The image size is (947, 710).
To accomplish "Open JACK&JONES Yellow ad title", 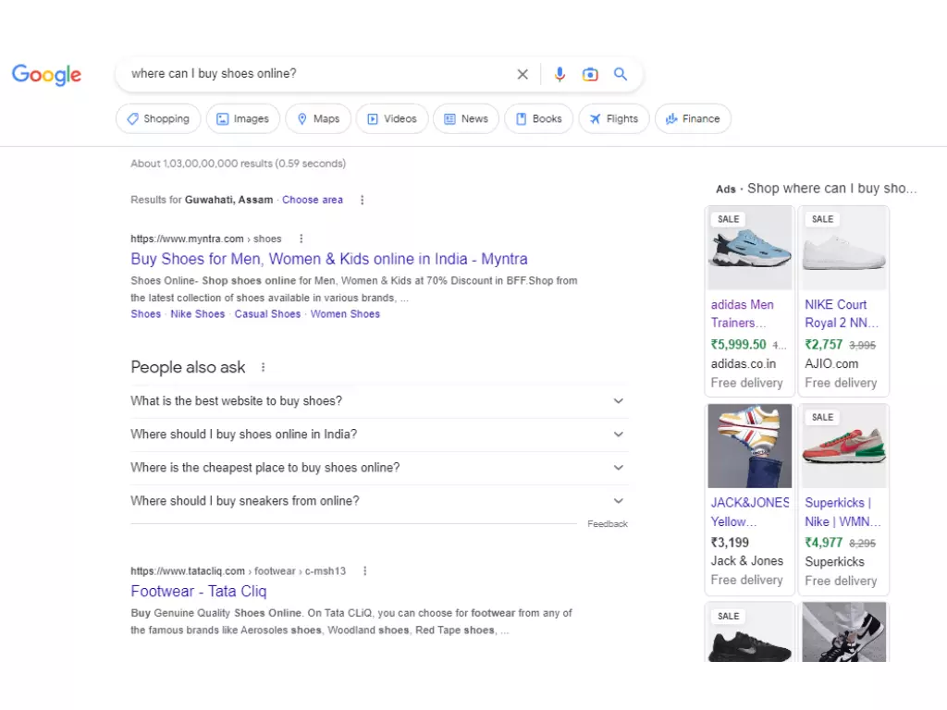I will (750, 512).
